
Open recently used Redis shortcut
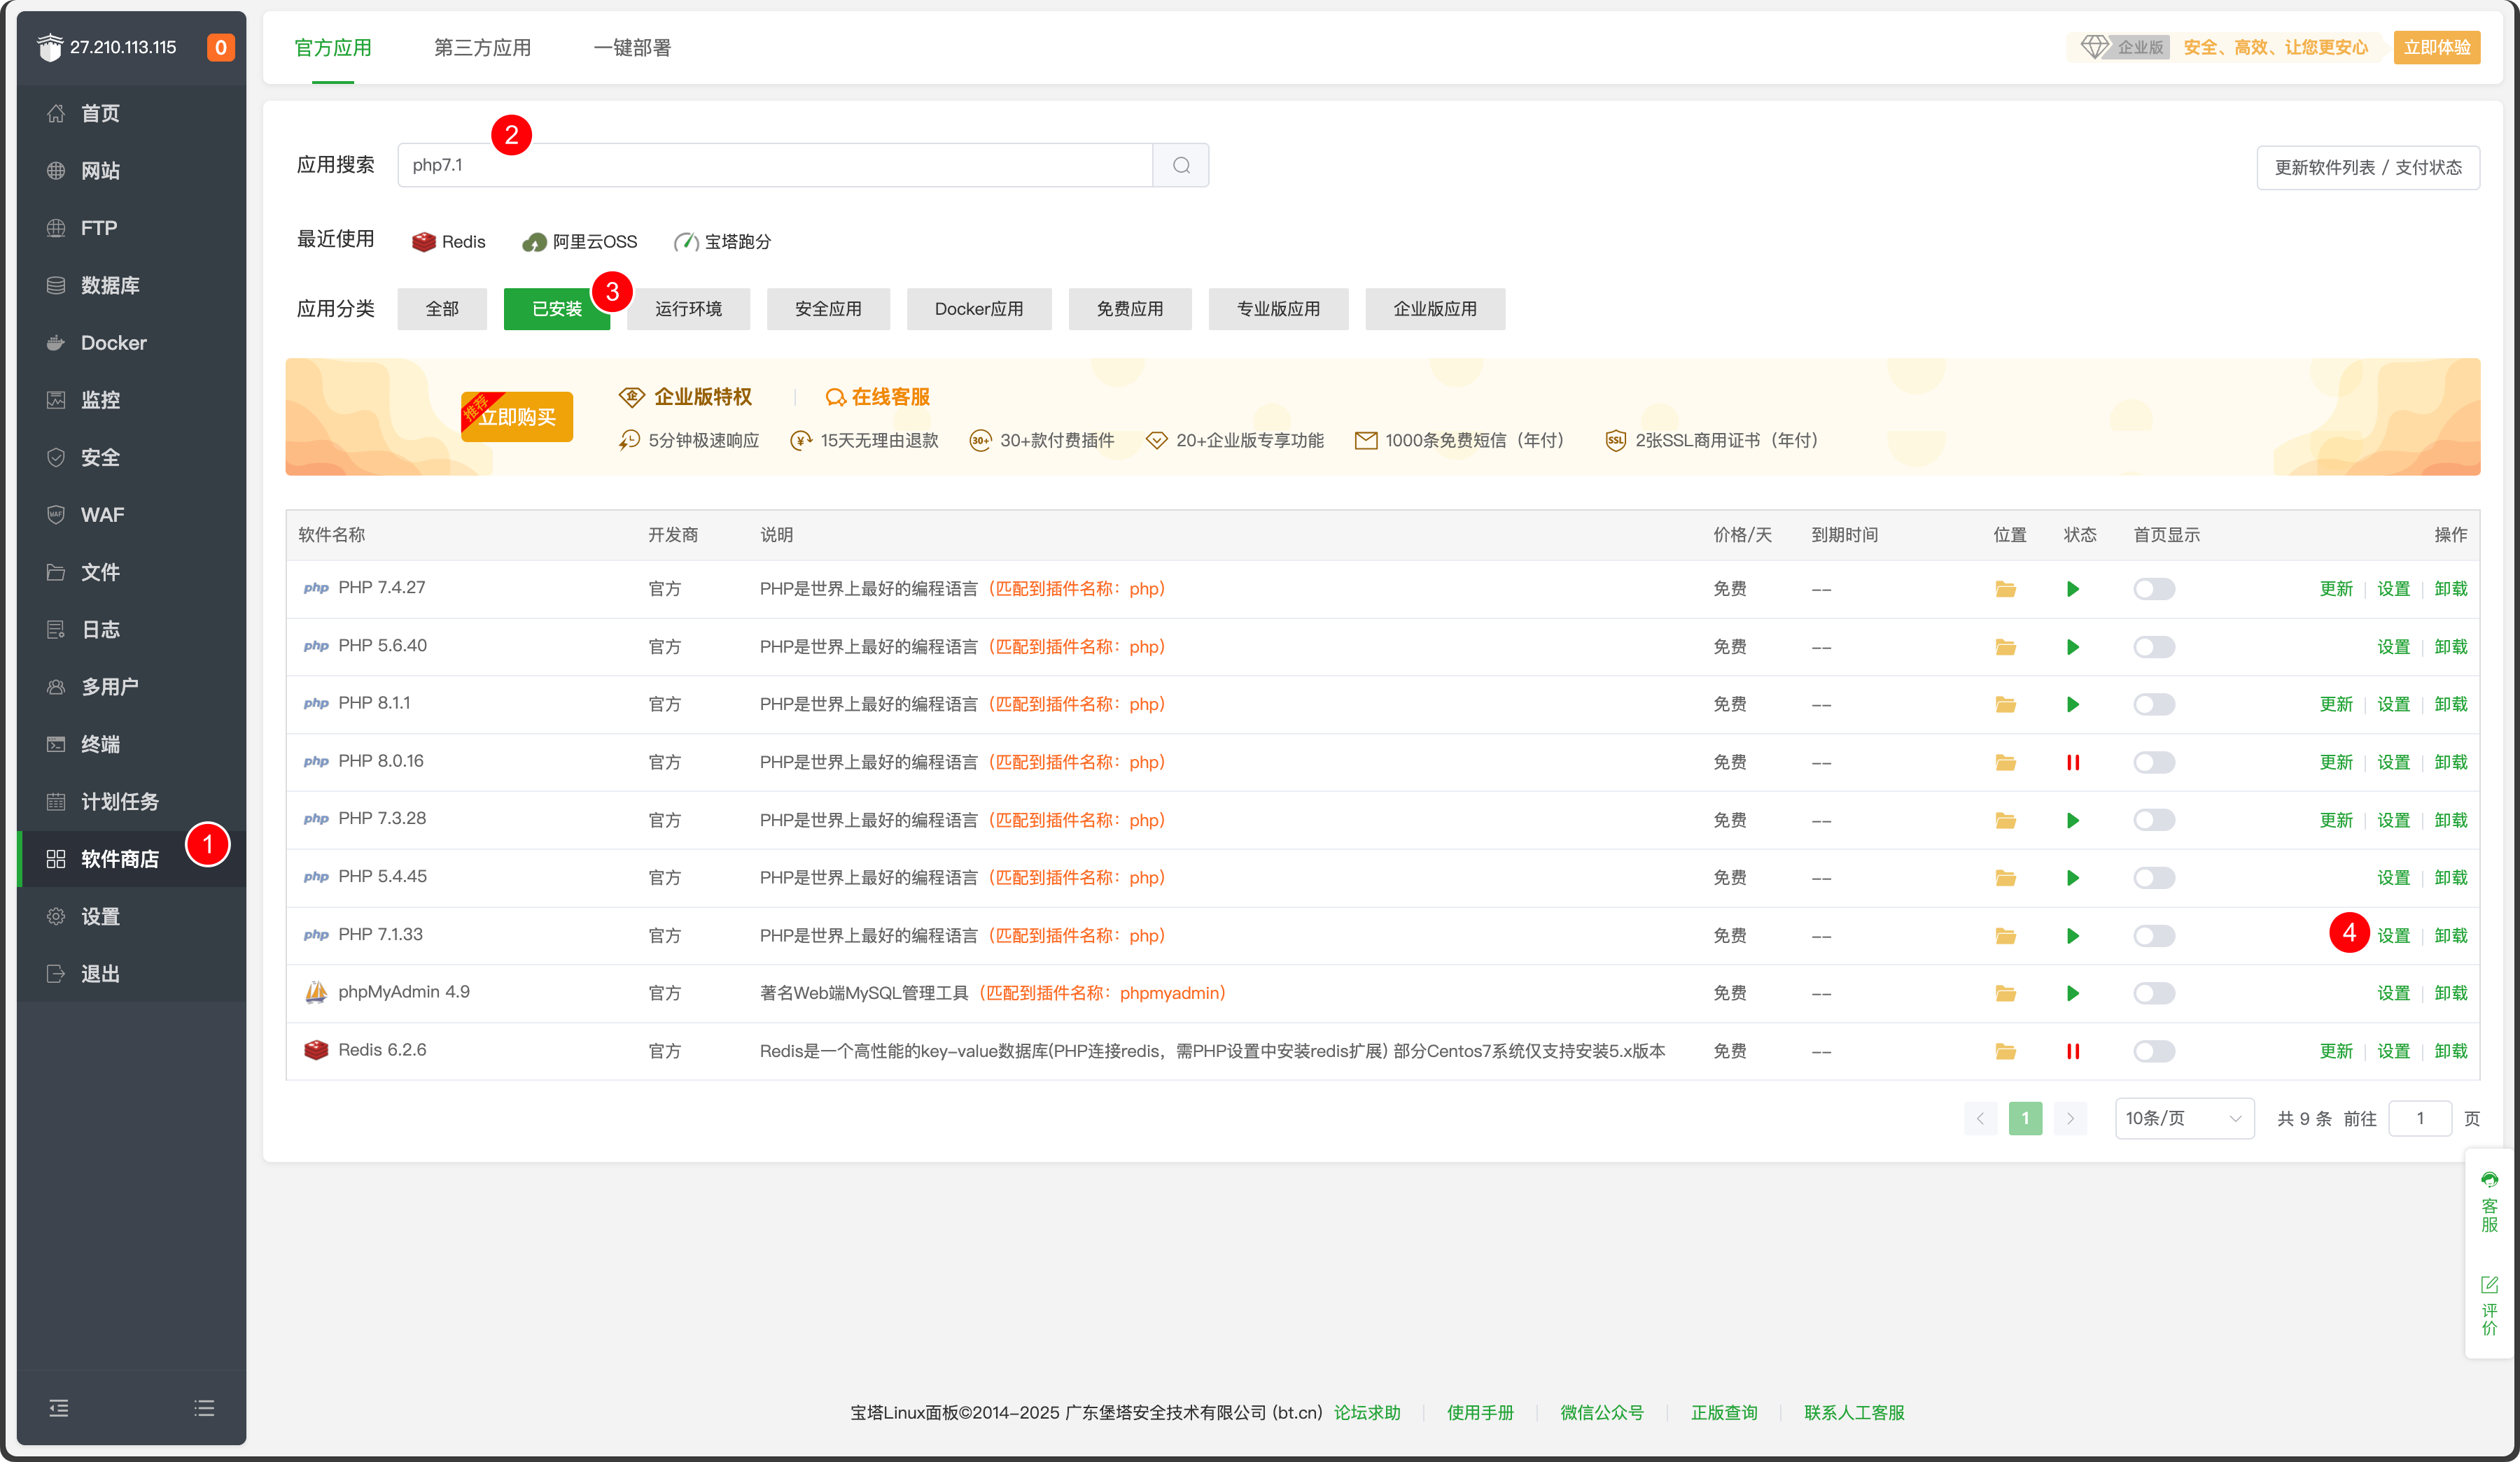(x=449, y=242)
